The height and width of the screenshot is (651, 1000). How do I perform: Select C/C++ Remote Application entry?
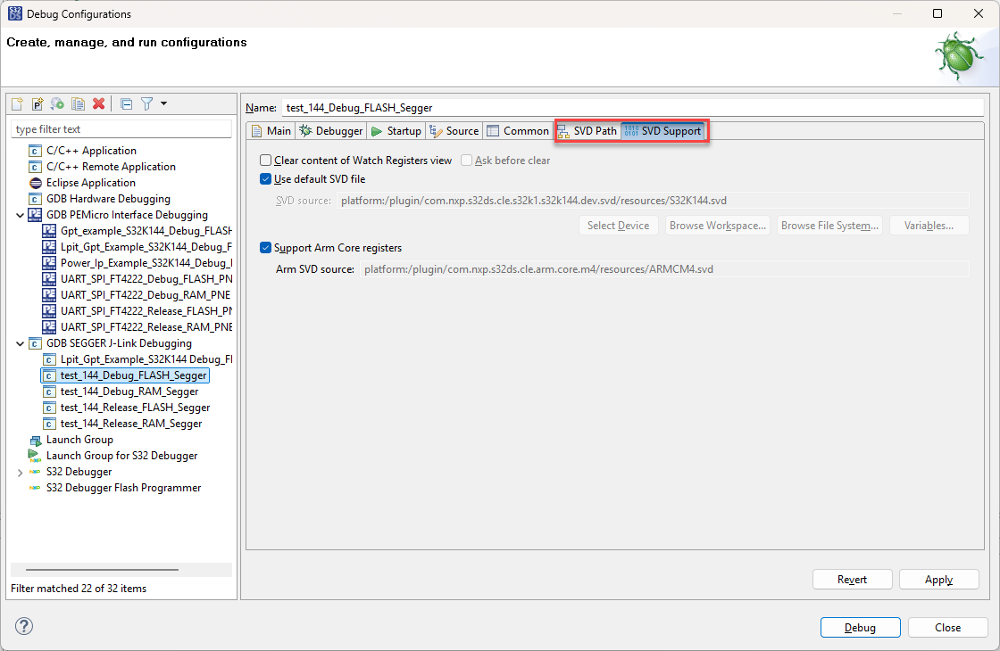(111, 167)
